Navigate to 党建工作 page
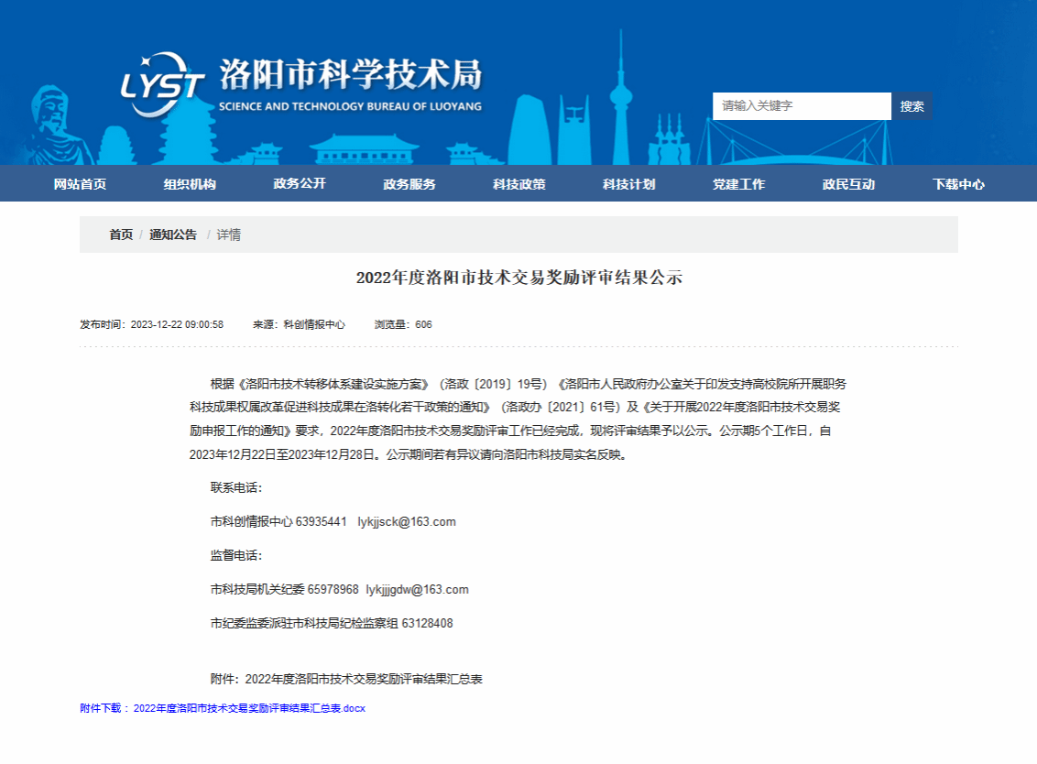 (x=739, y=184)
